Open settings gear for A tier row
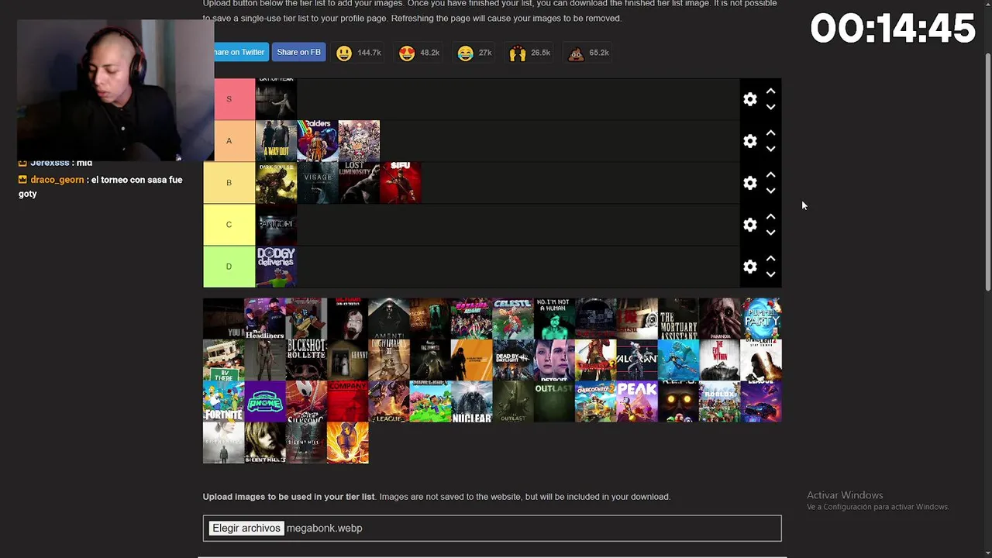992x558 pixels. pos(749,141)
